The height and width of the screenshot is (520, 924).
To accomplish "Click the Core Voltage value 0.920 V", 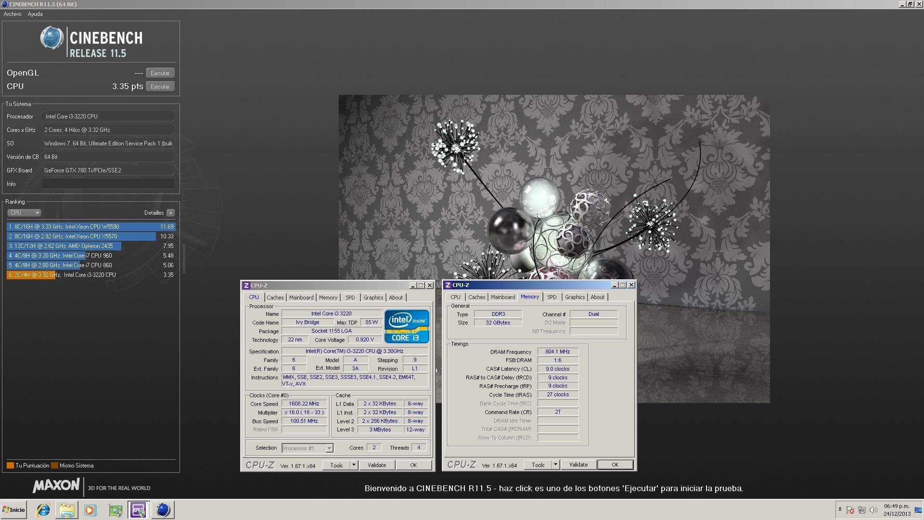I will pyautogui.click(x=365, y=340).
